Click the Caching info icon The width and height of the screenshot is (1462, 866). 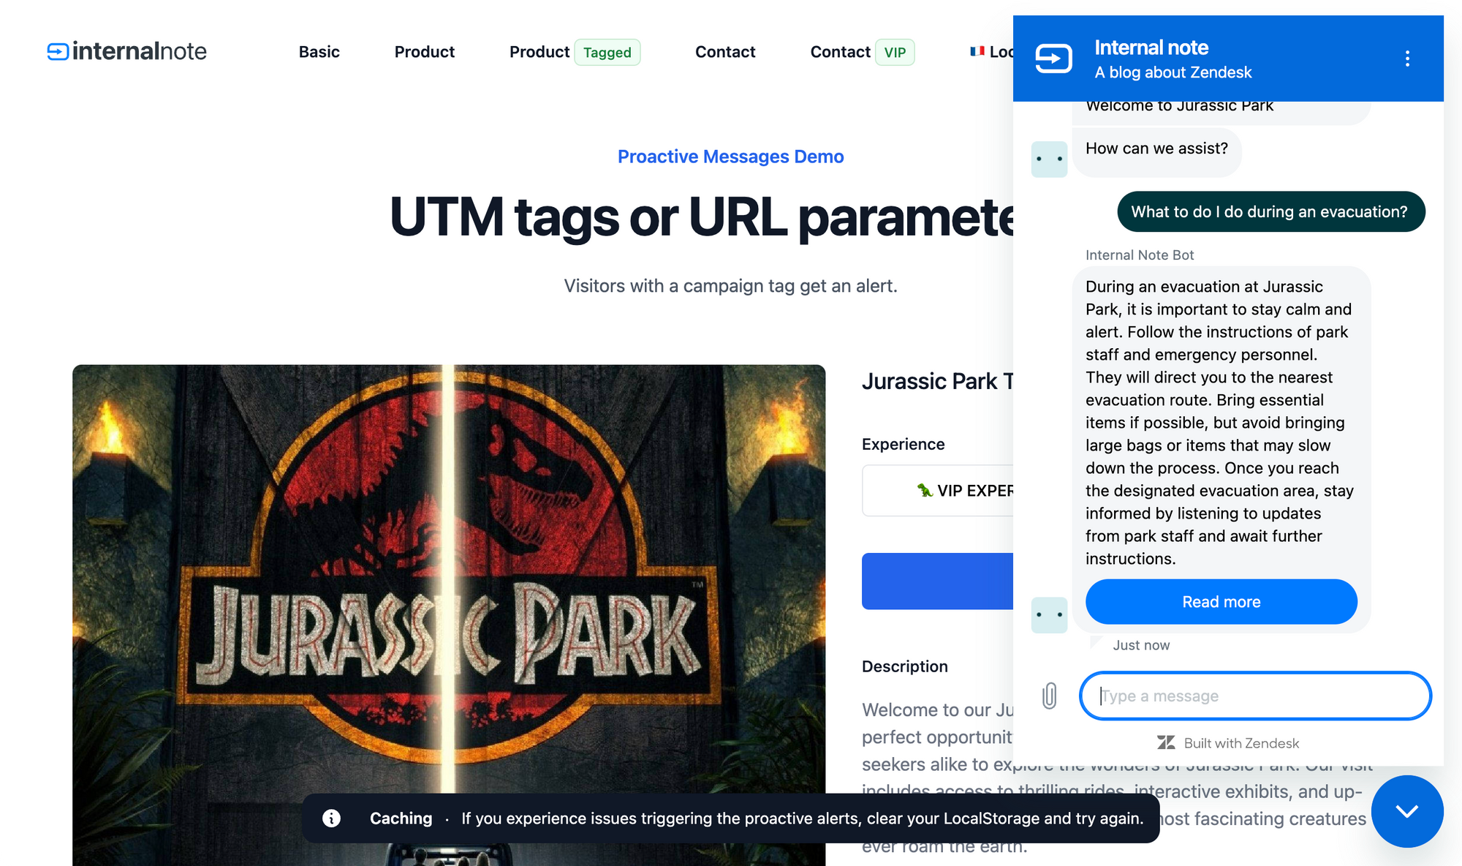332,818
